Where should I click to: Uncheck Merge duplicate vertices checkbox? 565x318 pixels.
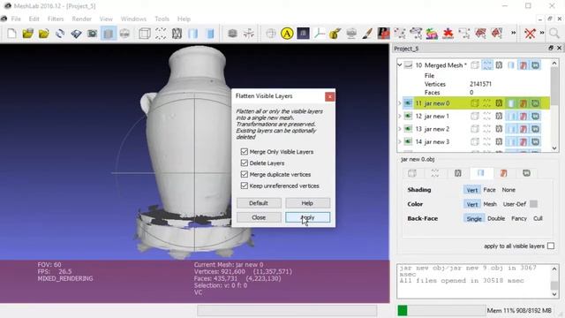click(245, 174)
